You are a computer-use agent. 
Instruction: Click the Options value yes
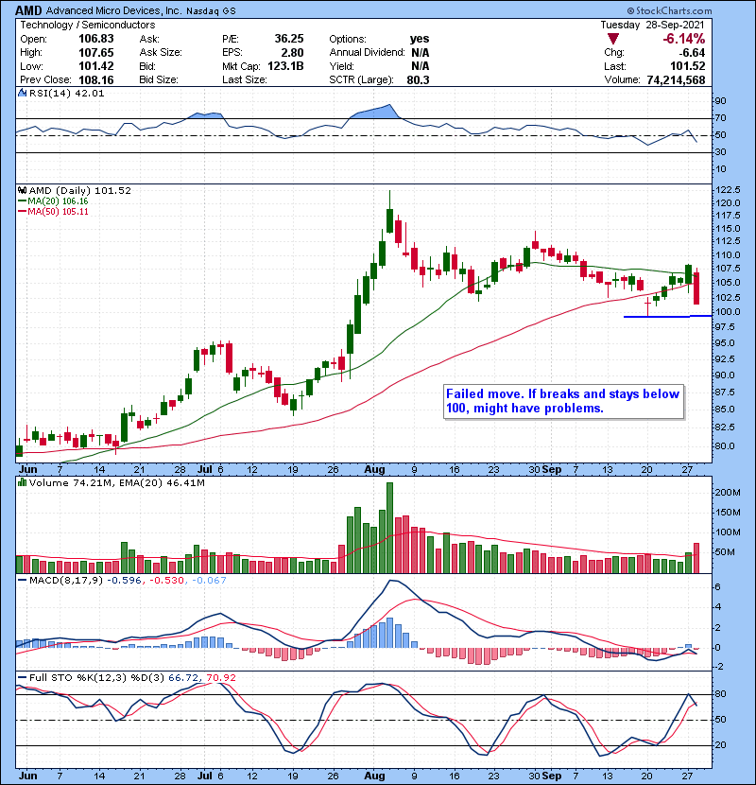coord(420,39)
